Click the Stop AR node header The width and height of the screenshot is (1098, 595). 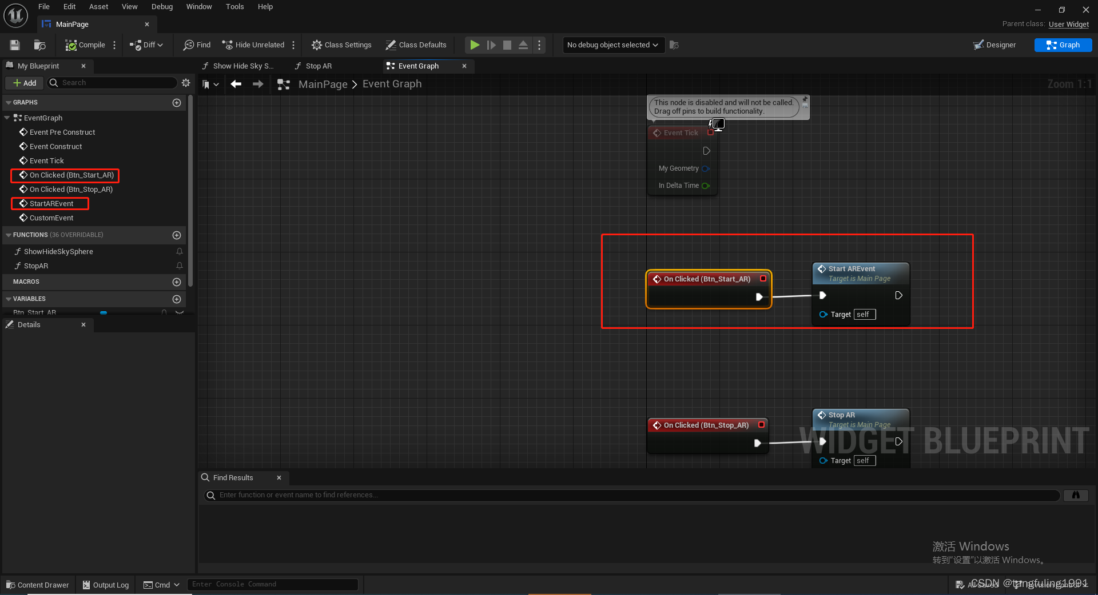tap(861, 419)
